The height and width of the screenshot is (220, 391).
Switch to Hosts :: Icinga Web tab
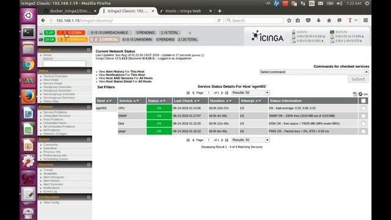tap(183, 11)
